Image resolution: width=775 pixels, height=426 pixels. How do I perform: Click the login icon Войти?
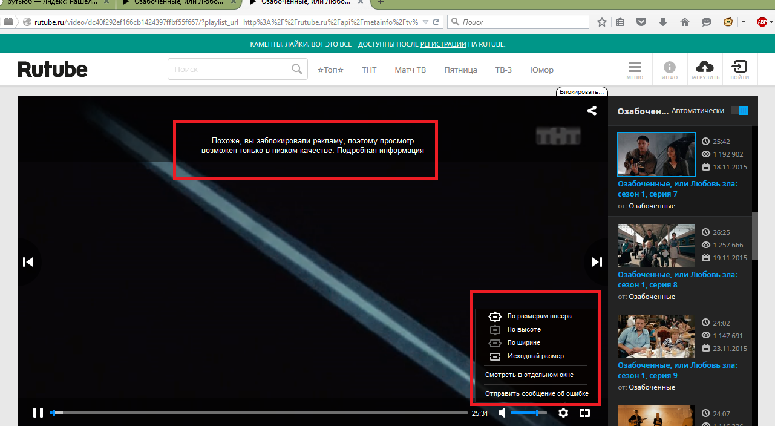(739, 70)
